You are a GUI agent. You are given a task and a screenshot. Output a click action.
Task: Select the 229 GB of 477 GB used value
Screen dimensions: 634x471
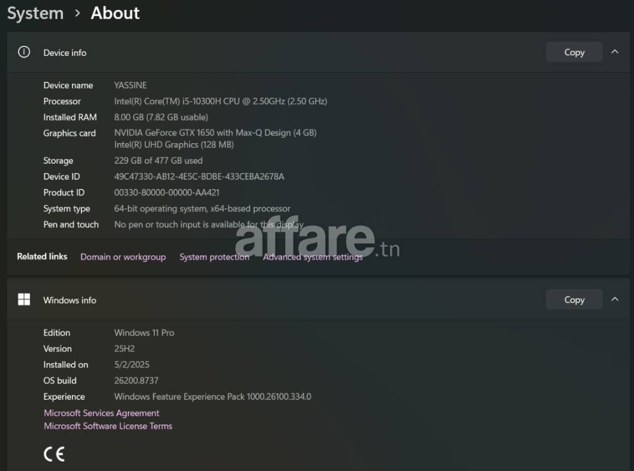[x=158, y=160]
